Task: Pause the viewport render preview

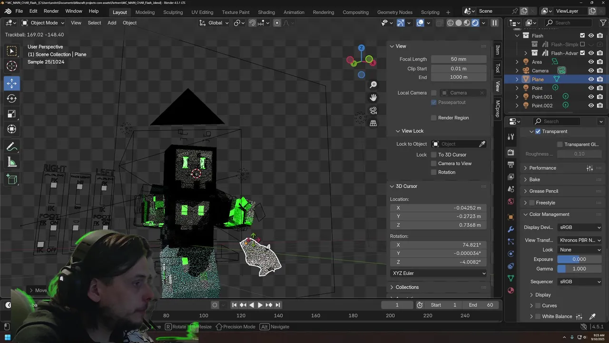Action: (x=494, y=23)
